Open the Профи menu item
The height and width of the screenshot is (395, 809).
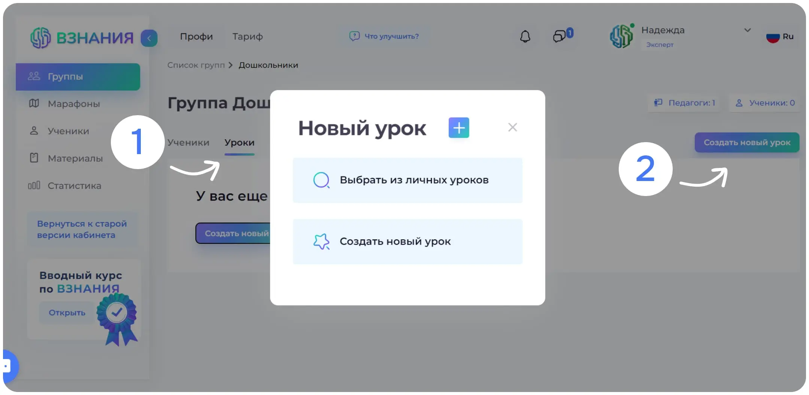click(x=196, y=36)
